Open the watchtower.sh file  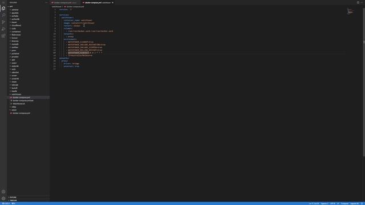point(19,104)
